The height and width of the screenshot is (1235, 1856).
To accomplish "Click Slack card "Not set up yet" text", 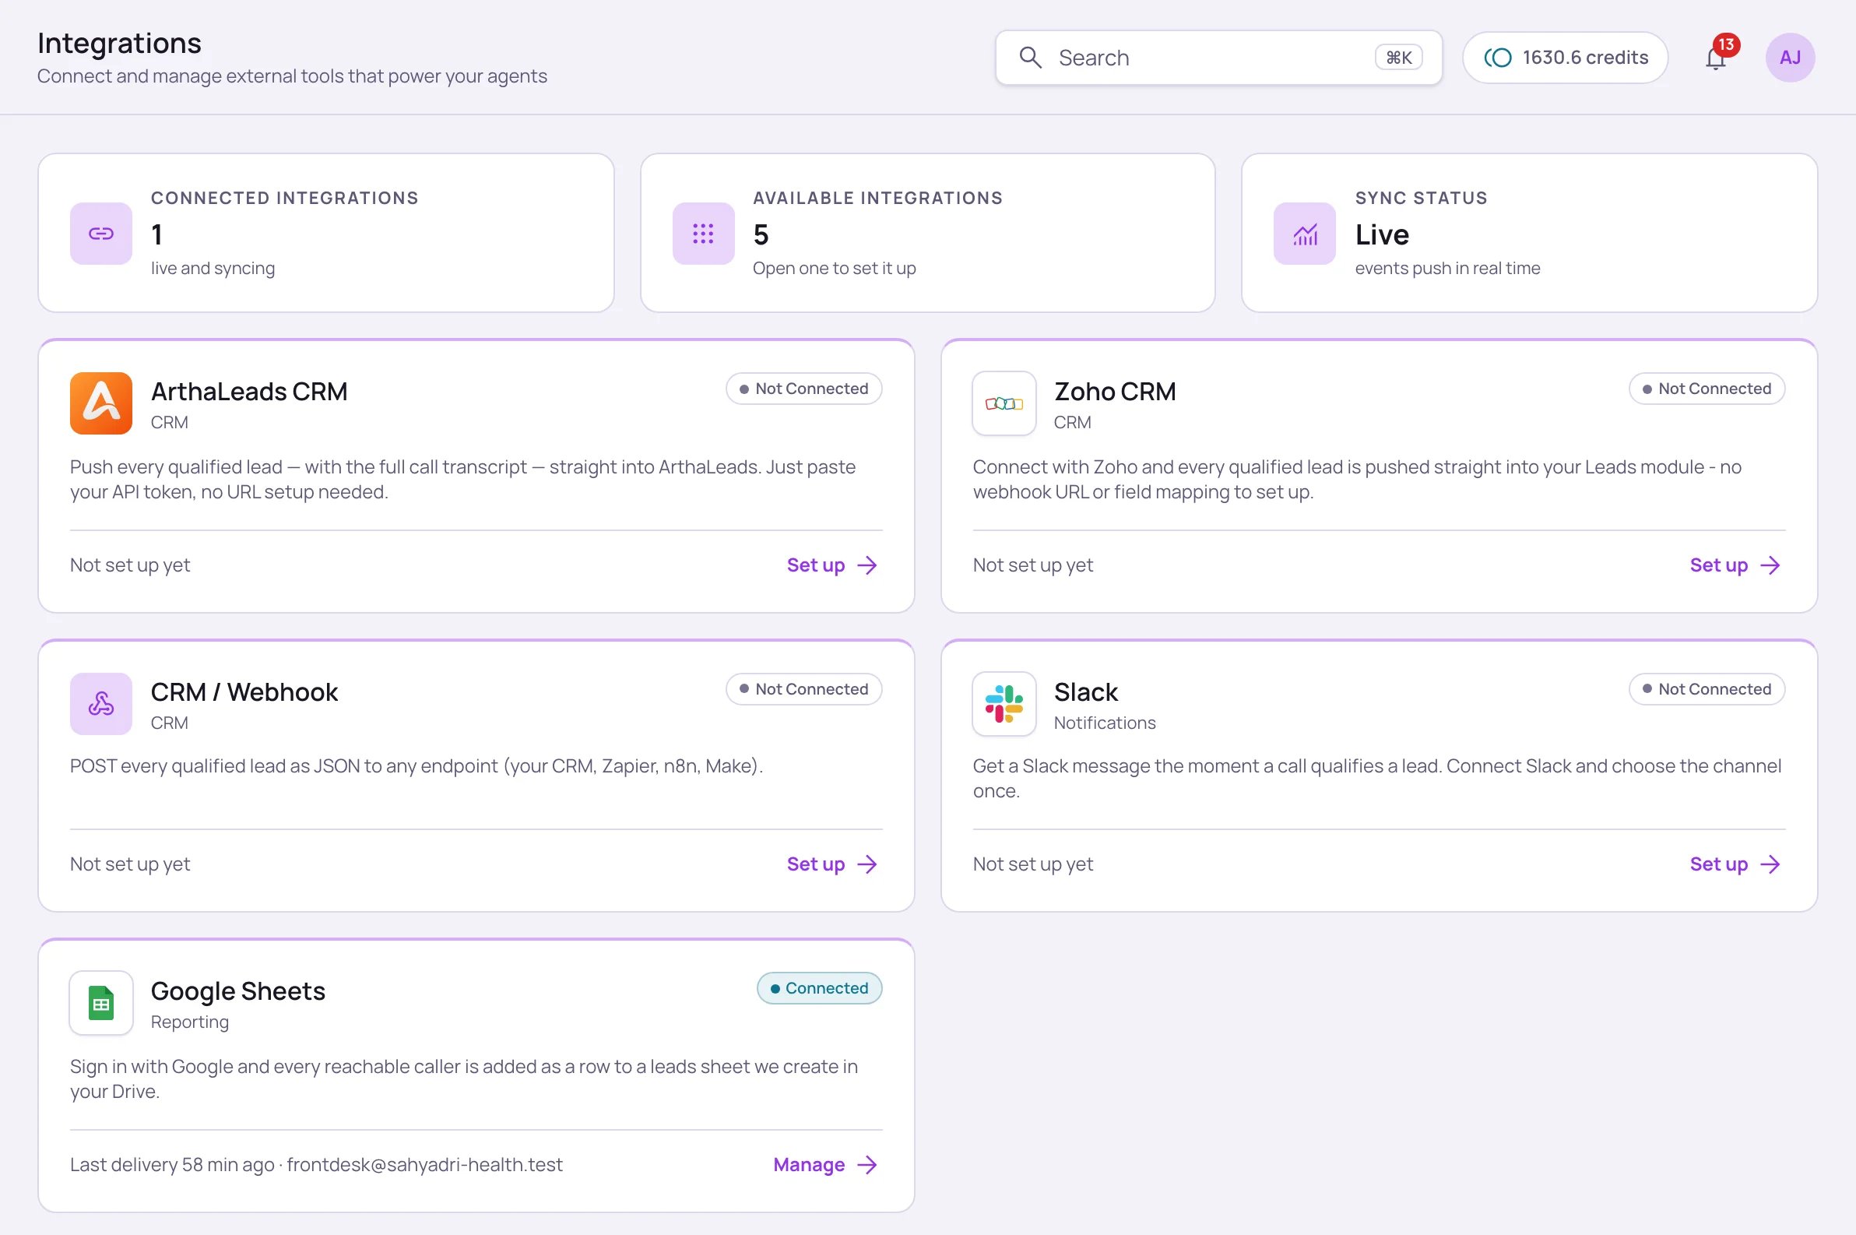I will click(x=1032, y=865).
